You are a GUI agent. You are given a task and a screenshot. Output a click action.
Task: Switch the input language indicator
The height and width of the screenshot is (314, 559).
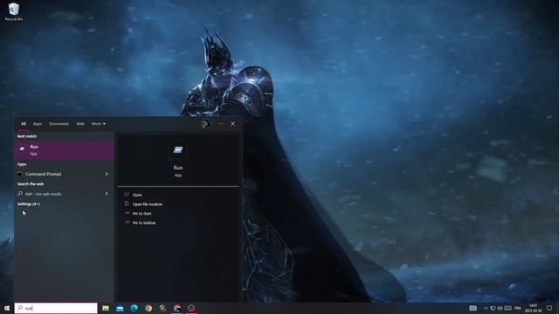[x=518, y=308]
